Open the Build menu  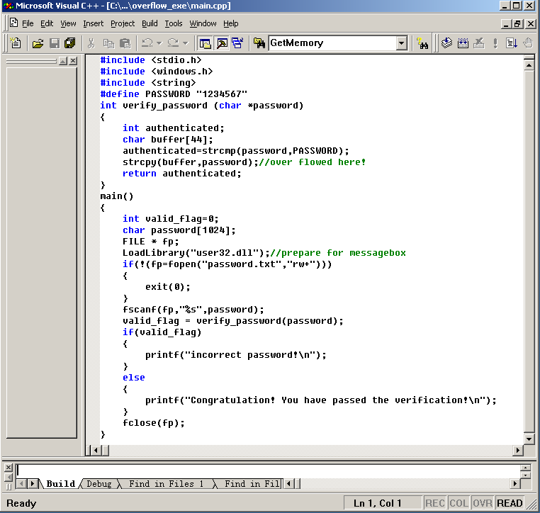click(150, 23)
